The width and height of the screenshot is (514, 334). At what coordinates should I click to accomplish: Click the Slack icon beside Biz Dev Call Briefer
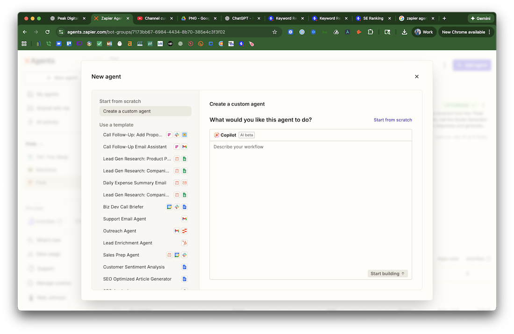tap(177, 206)
